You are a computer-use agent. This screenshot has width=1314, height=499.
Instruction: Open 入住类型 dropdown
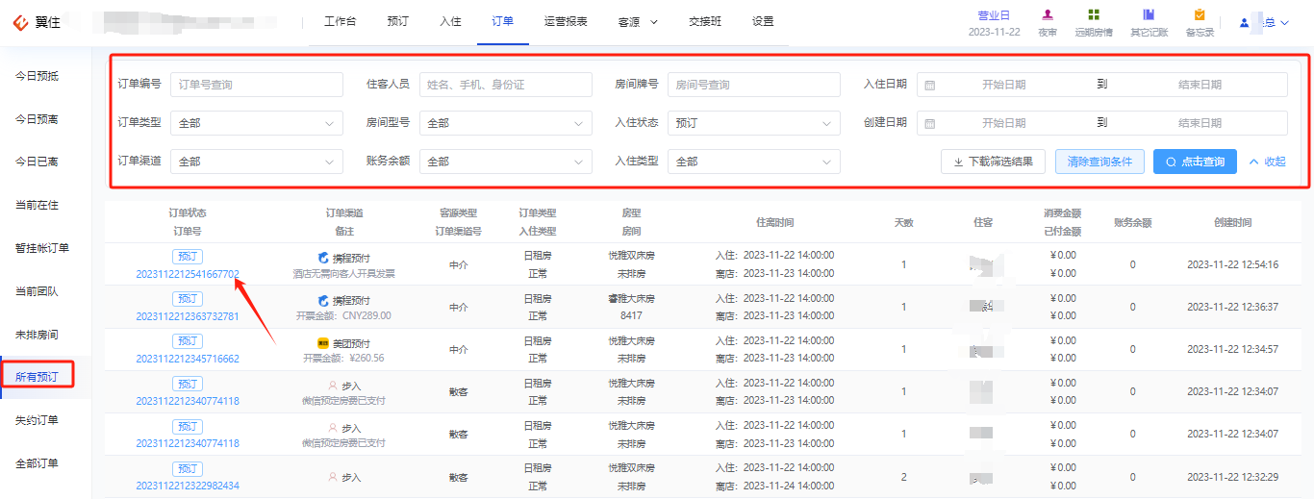click(x=754, y=162)
